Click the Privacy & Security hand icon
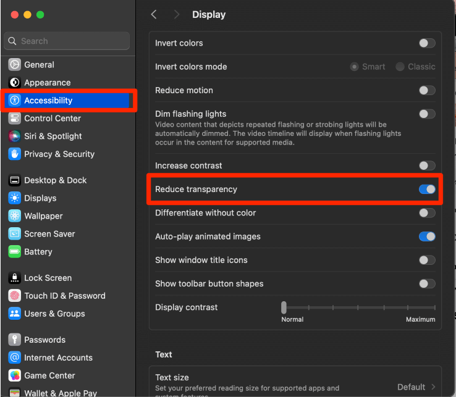The image size is (456, 397). click(15, 154)
